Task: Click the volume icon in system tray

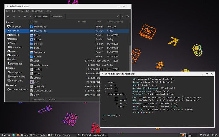Action: (x=208, y=135)
